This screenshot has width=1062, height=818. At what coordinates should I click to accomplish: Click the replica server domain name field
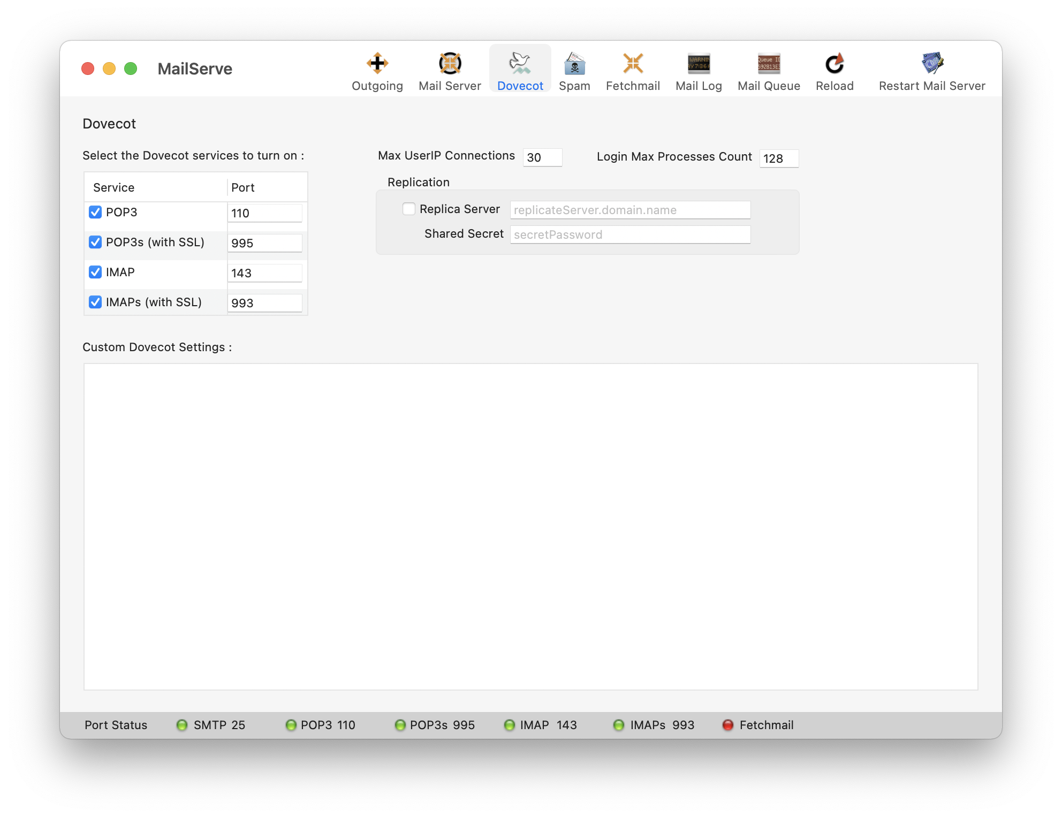[x=630, y=210]
